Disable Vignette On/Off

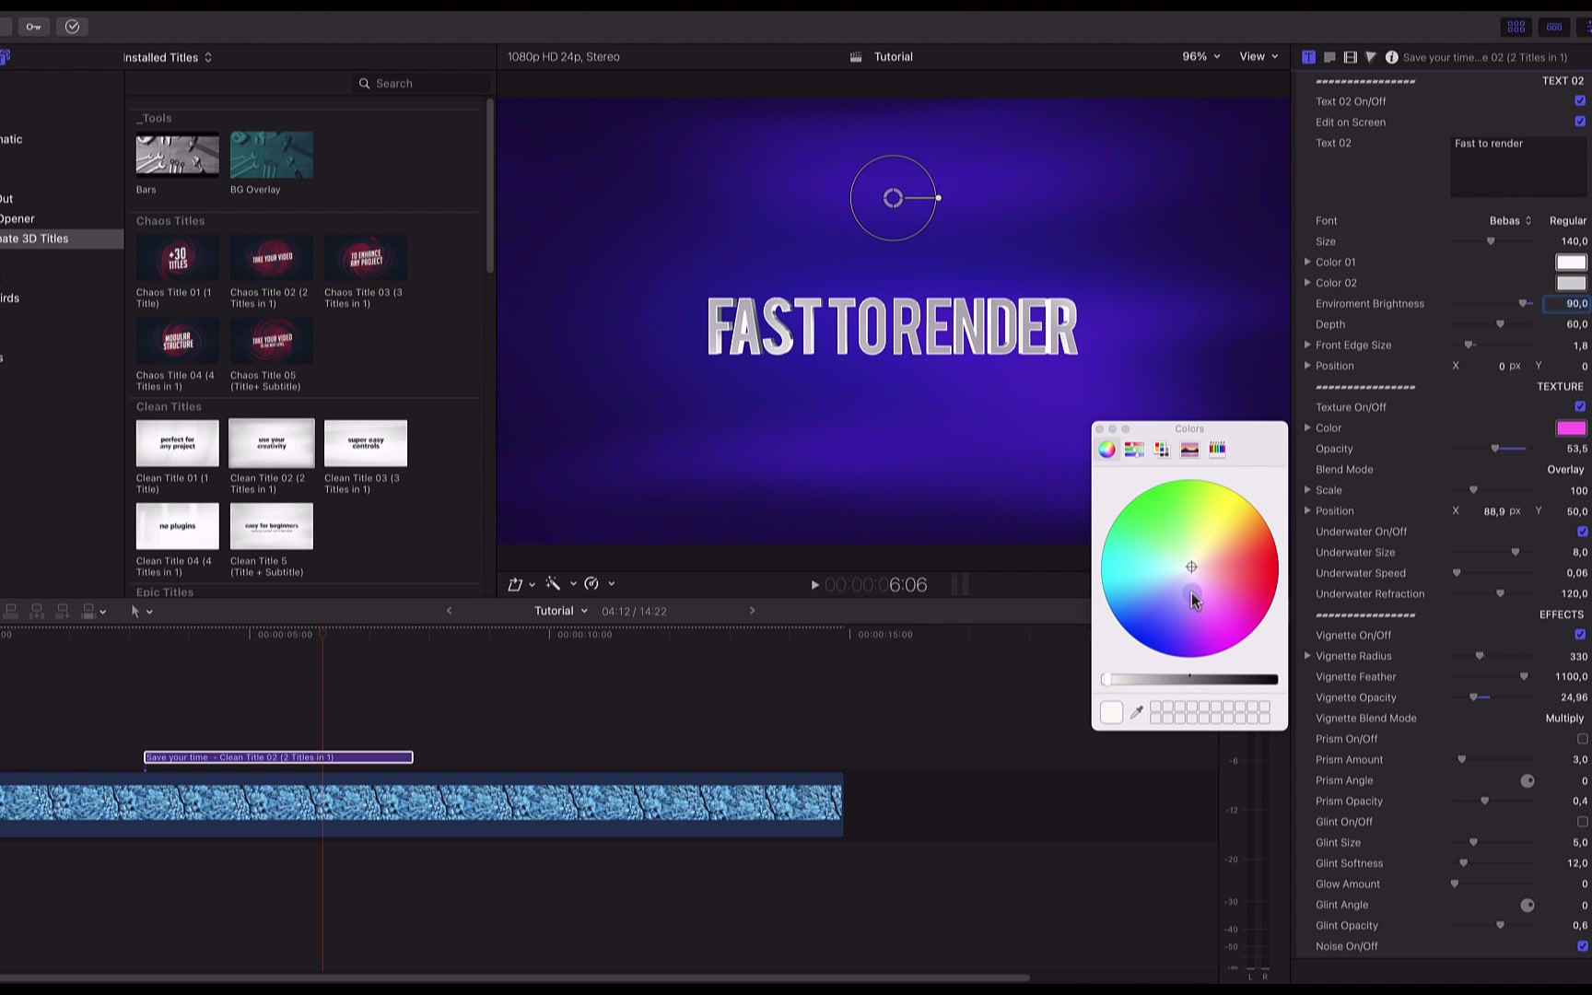pyautogui.click(x=1582, y=634)
